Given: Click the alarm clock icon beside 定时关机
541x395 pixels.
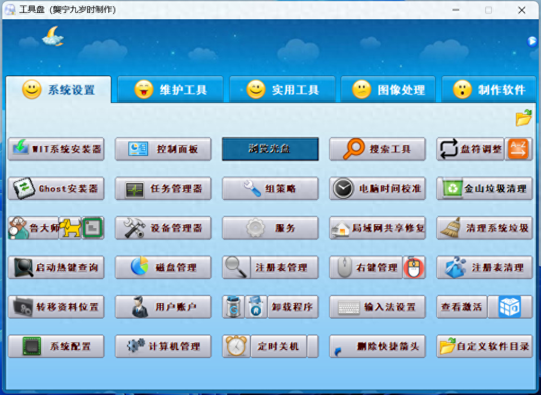Looking at the screenshot, I should point(236,347).
